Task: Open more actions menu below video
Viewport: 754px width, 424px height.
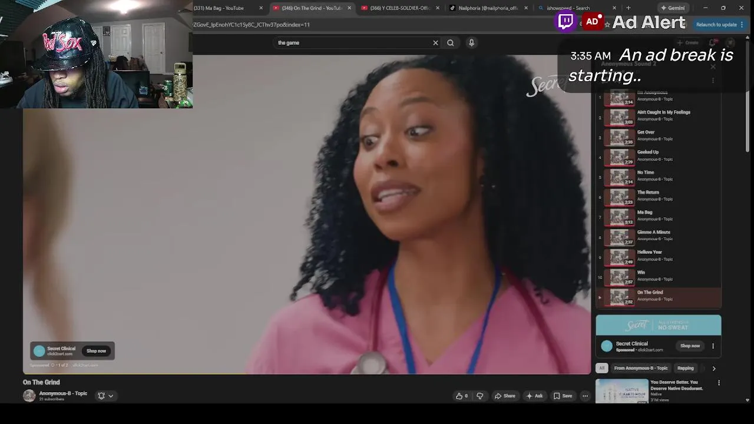Action: pyautogui.click(x=585, y=396)
